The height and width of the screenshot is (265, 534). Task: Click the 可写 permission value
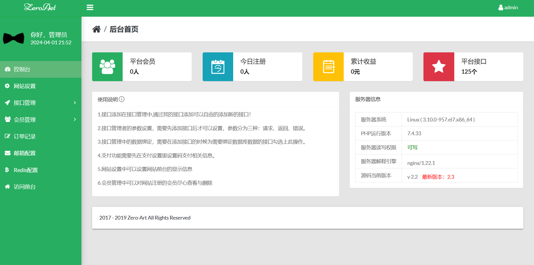coord(412,148)
